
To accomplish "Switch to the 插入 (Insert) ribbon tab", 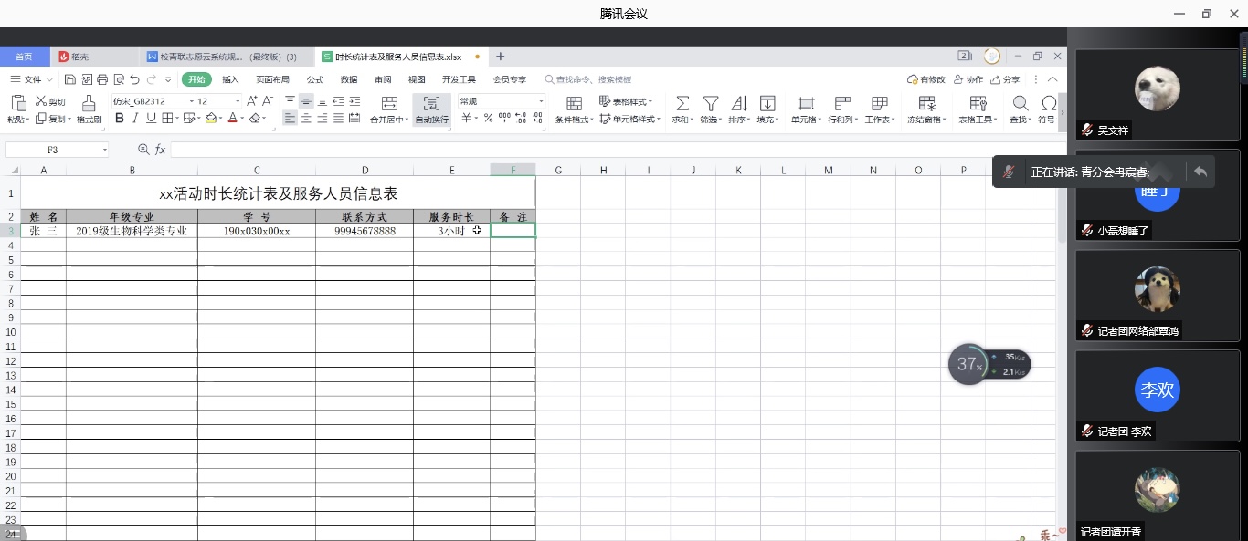I will click(x=230, y=79).
